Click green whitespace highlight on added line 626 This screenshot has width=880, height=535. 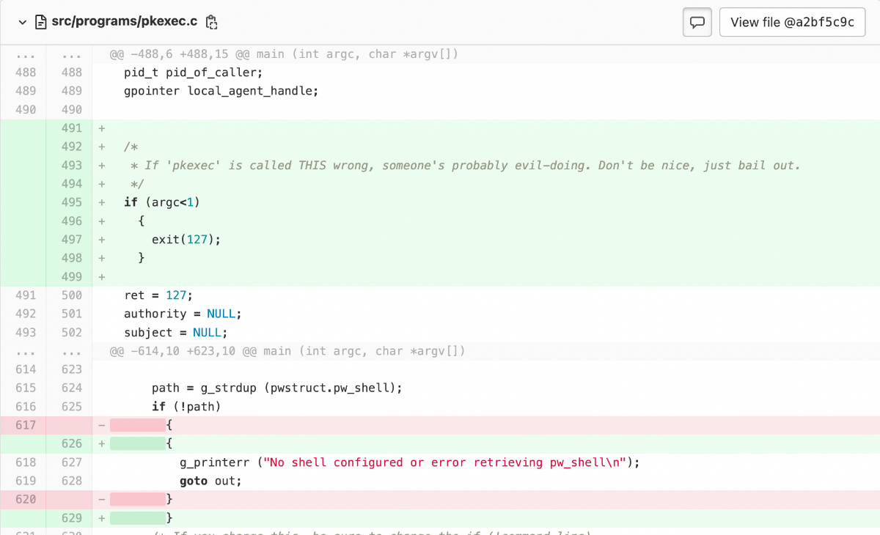point(137,443)
